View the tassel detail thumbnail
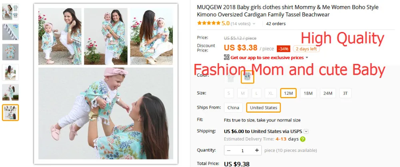 (x=10, y=32)
